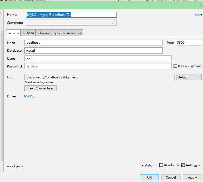Click the Test Connection button

tap(40, 88)
